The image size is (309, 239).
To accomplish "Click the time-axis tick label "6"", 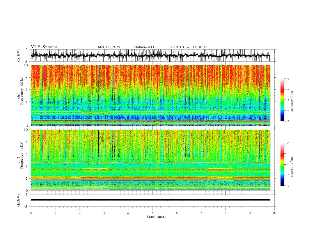I will 177,213.
